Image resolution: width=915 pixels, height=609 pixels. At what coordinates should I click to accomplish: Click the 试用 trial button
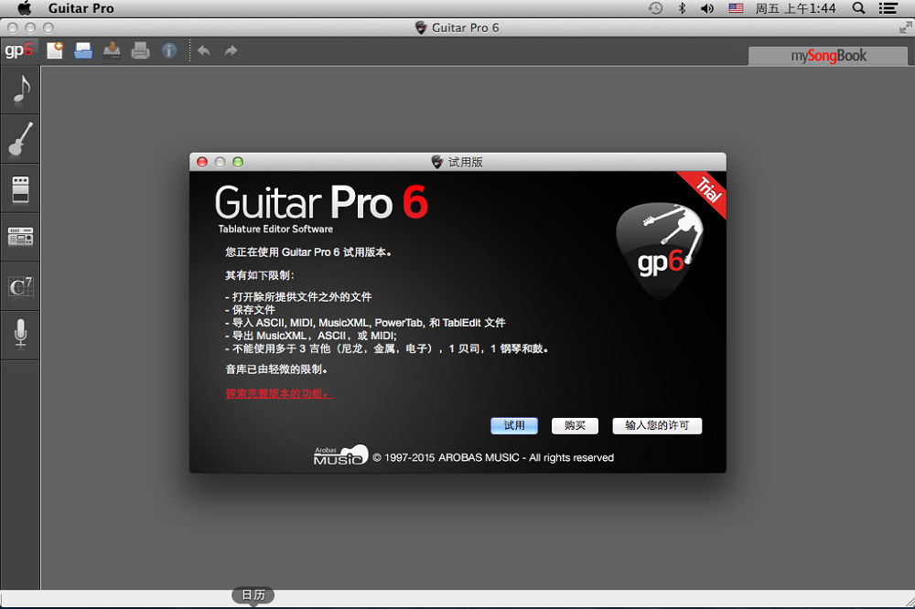[514, 426]
